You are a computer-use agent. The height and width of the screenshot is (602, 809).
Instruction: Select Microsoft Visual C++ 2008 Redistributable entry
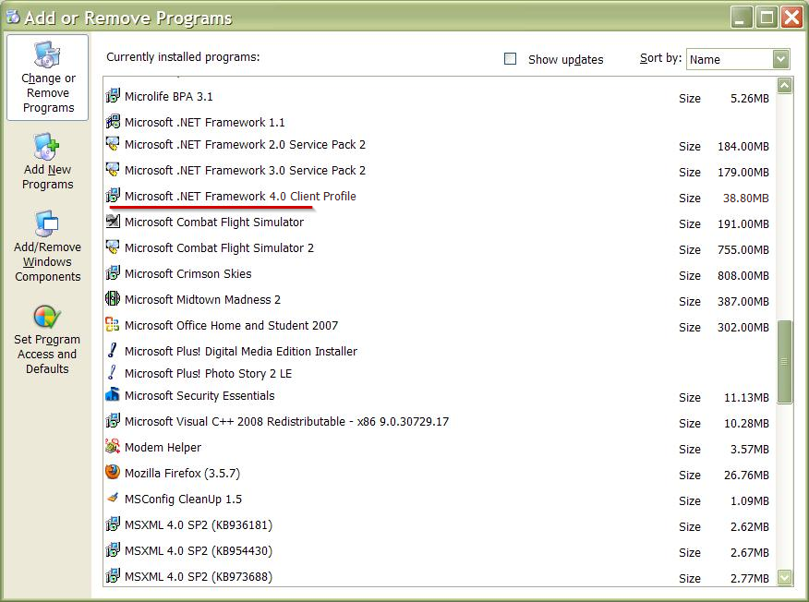(x=286, y=421)
